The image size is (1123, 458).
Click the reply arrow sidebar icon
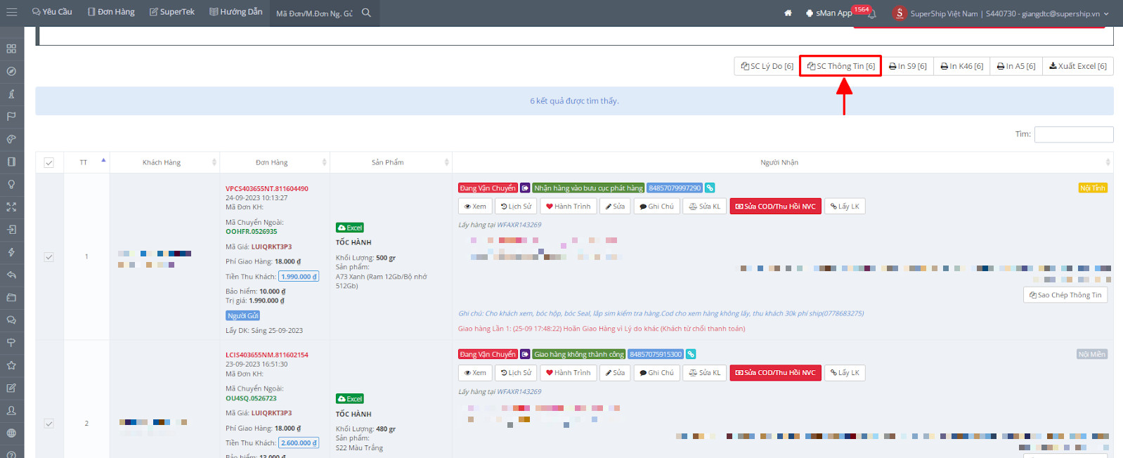(x=11, y=275)
